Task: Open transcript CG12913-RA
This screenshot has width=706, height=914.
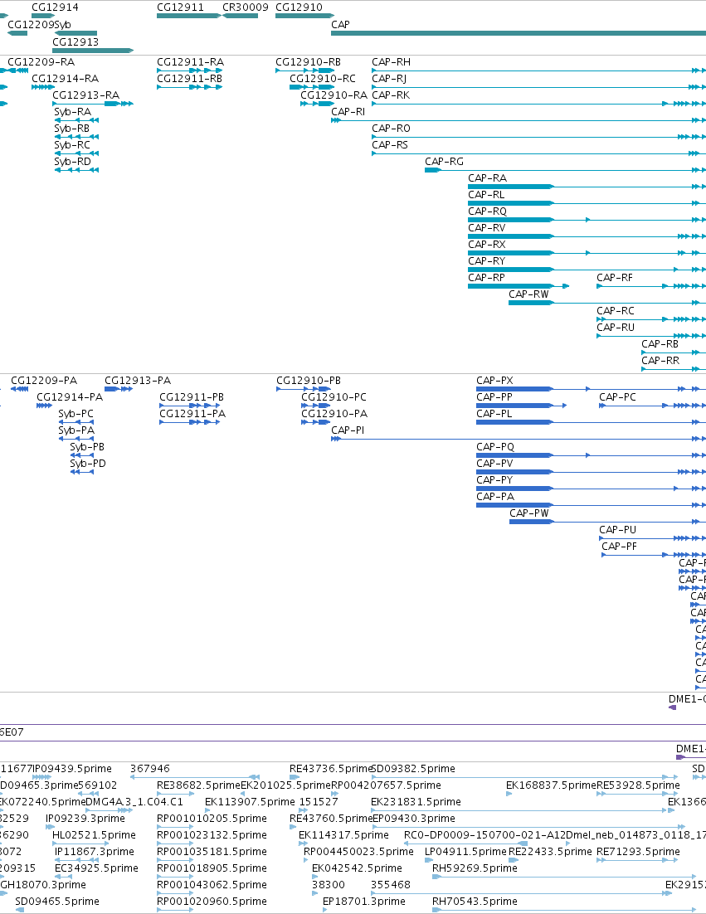Action: [x=85, y=95]
